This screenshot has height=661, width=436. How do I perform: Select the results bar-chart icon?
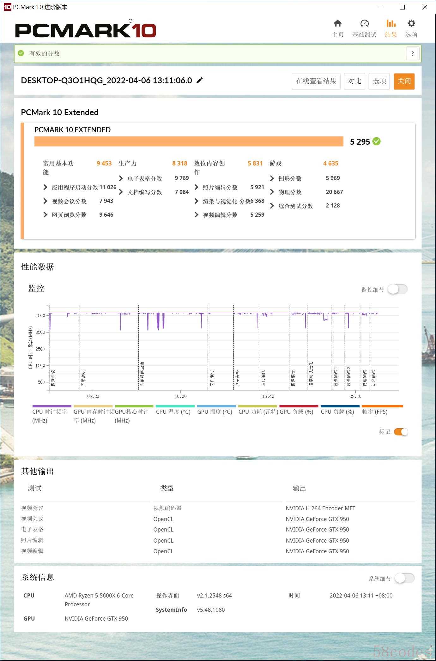(391, 23)
